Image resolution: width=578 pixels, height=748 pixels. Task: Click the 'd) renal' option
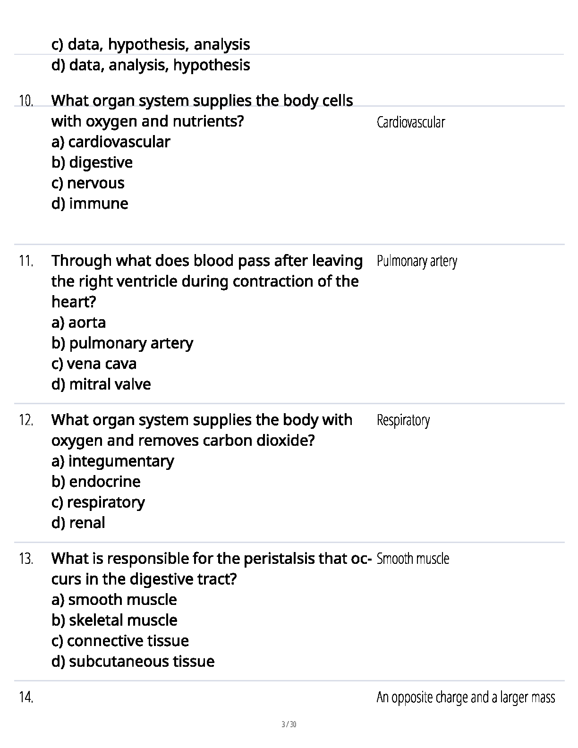[x=78, y=523]
